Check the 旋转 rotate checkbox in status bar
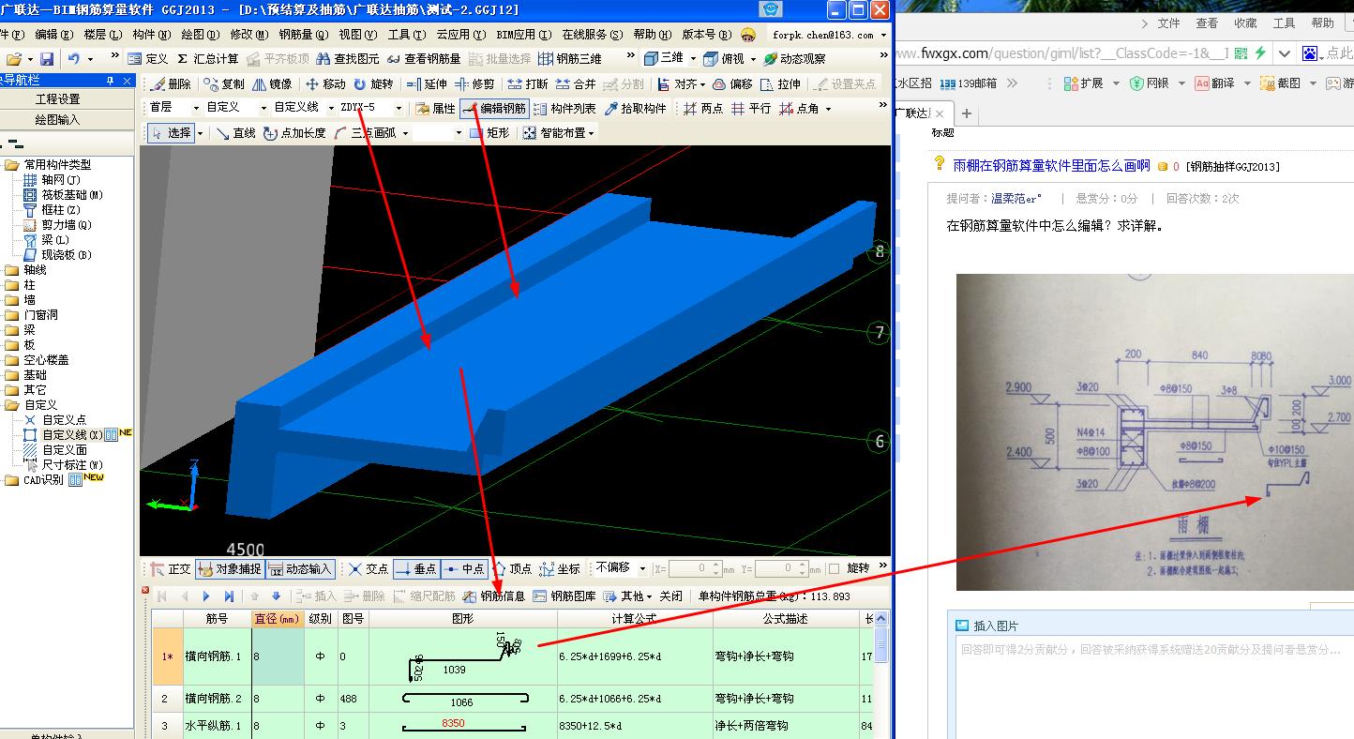Image resolution: width=1354 pixels, height=739 pixels. click(834, 568)
